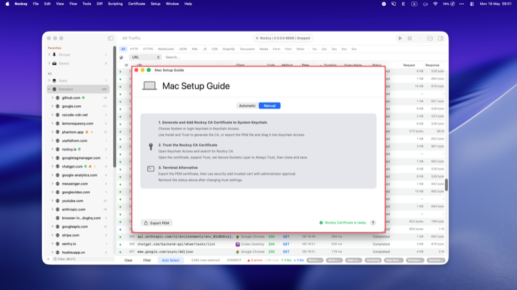Sort by the Response column header
The image size is (517, 290).
pyautogui.click(x=432, y=65)
